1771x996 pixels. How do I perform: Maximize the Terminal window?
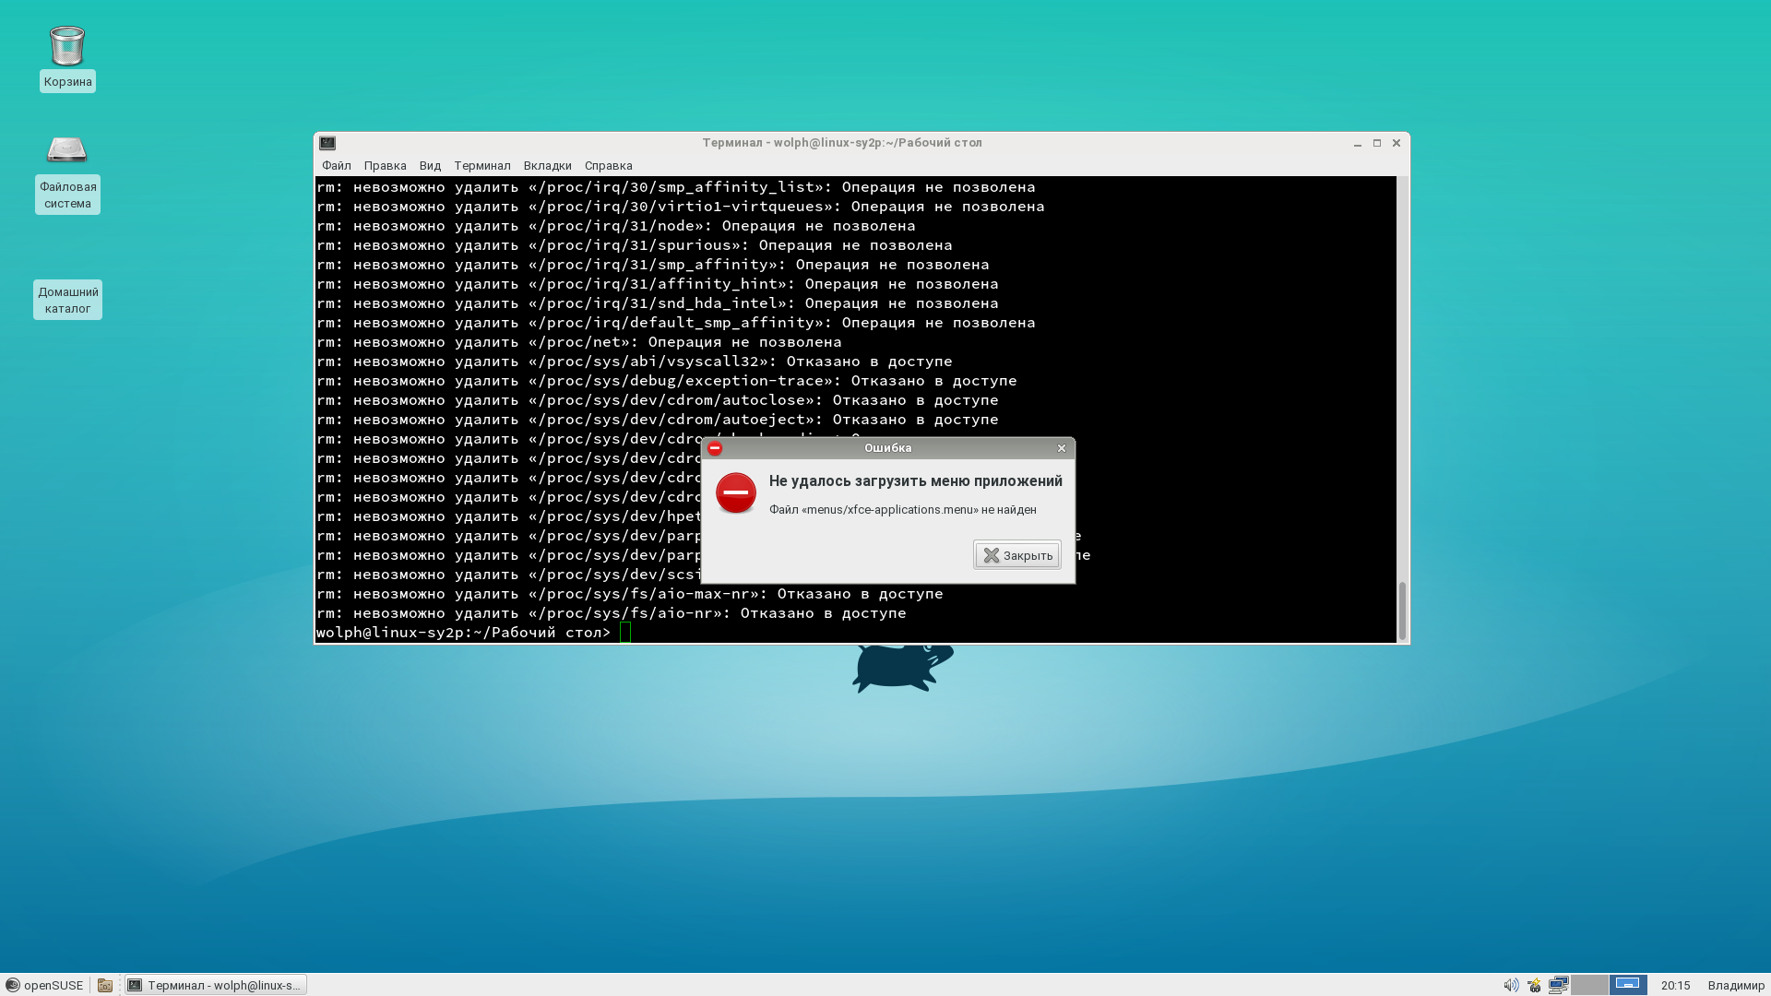coord(1377,143)
